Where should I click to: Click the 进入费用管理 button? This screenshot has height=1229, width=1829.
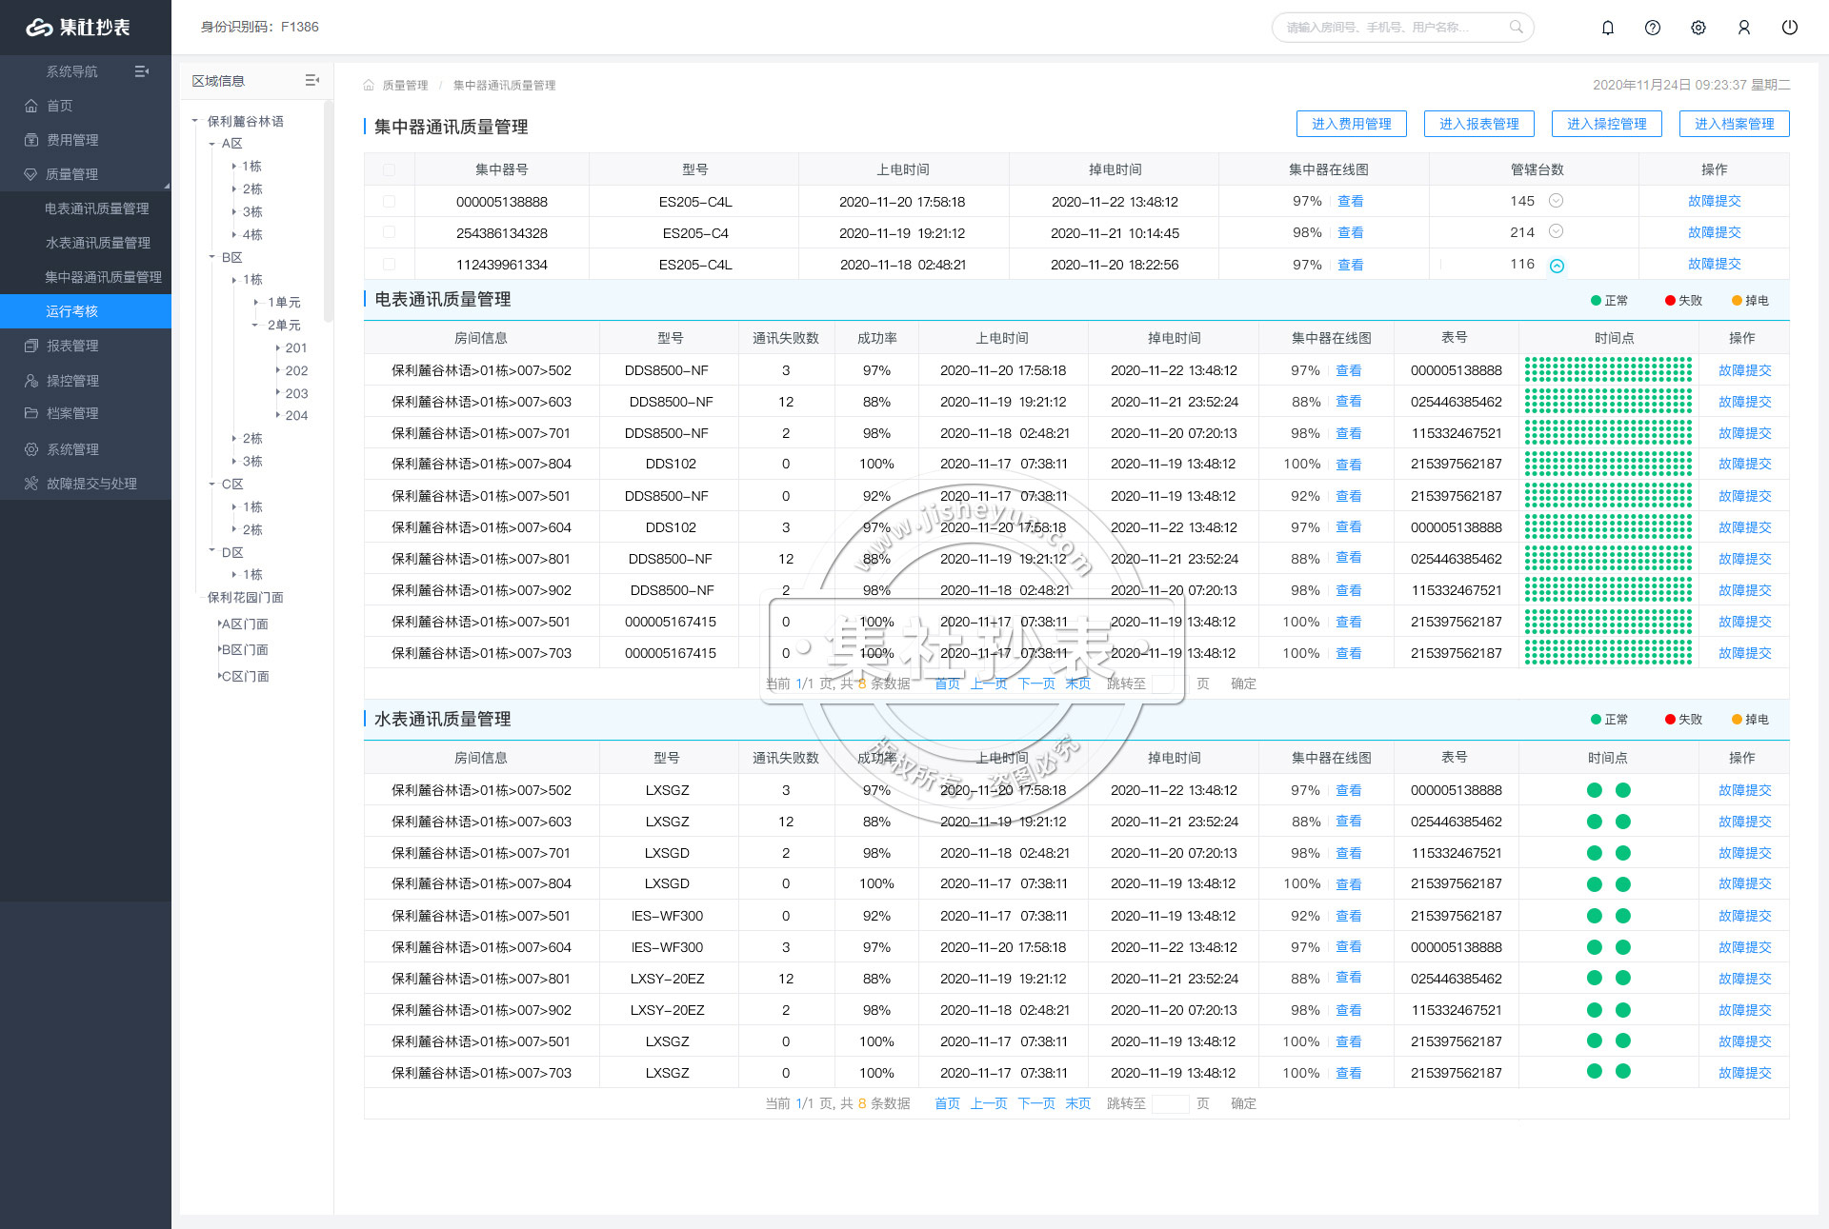(x=1351, y=124)
